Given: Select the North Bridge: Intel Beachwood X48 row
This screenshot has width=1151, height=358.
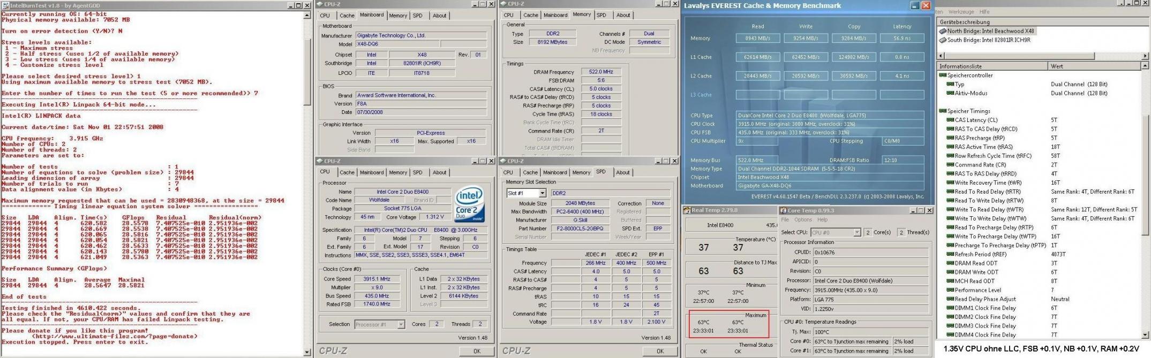Looking at the screenshot, I should 987,31.
